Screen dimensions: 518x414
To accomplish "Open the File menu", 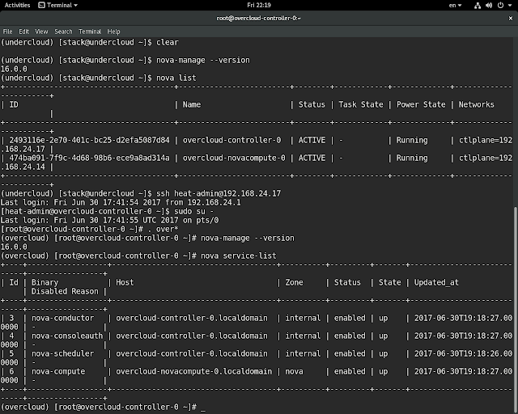I will pos(7,32).
